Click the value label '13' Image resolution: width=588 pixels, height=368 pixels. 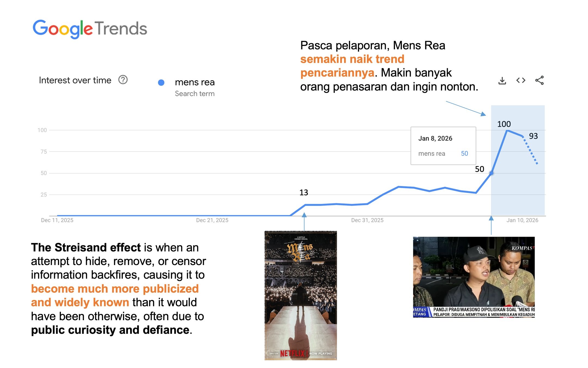point(304,192)
